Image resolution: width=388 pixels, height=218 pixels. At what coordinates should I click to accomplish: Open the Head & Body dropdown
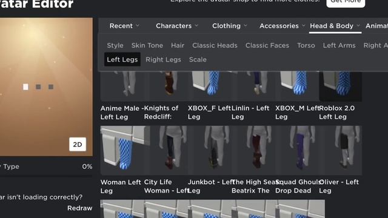coord(335,26)
